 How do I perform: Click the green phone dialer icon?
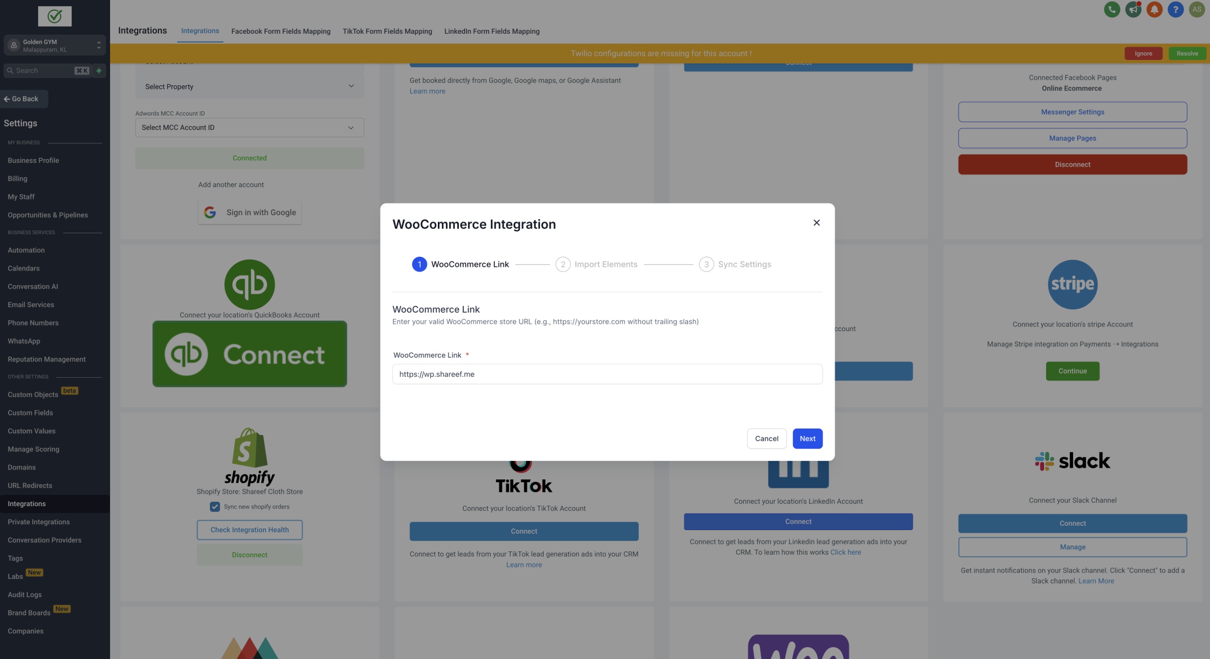coord(1112,9)
